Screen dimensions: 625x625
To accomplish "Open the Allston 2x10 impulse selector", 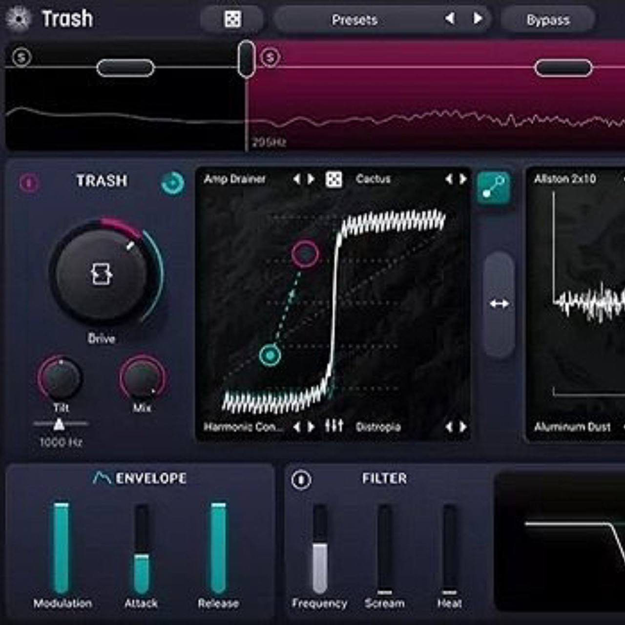I will pos(565,179).
